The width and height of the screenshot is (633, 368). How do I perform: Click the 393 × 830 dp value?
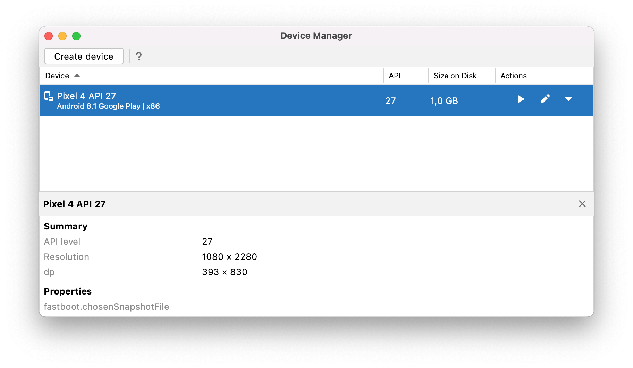point(225,272)
